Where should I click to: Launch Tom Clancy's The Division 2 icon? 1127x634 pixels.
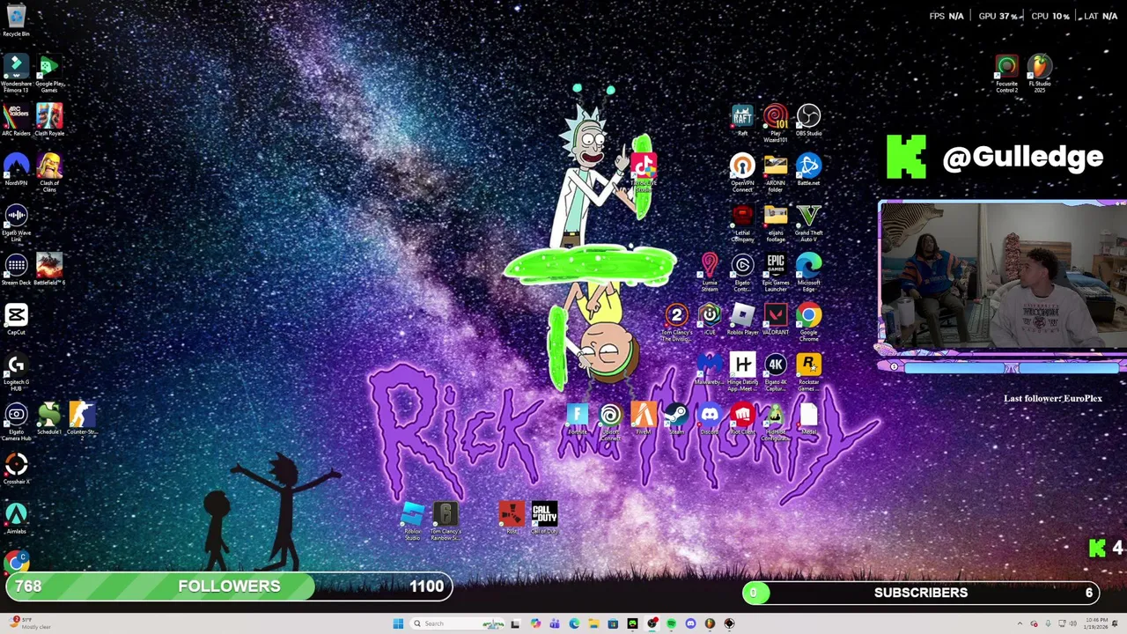676,322
